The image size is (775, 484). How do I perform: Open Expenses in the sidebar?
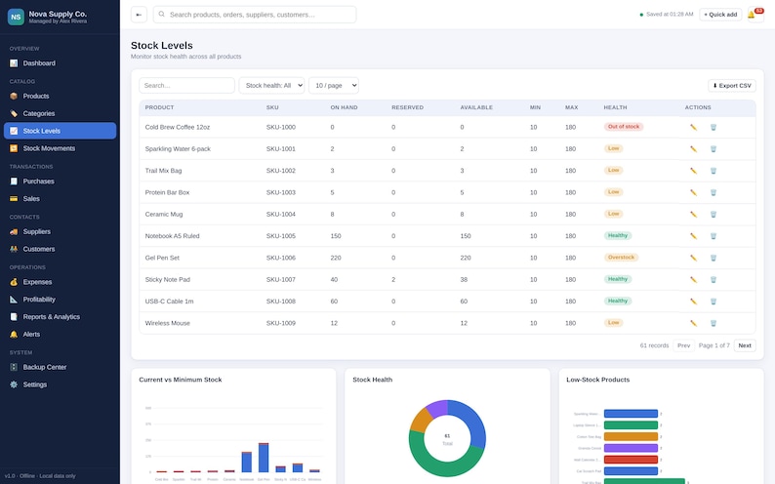point(60,282)
